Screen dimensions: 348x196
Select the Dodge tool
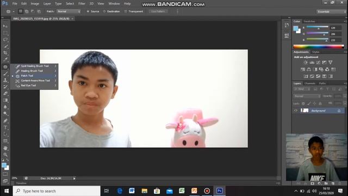[5, 114]
